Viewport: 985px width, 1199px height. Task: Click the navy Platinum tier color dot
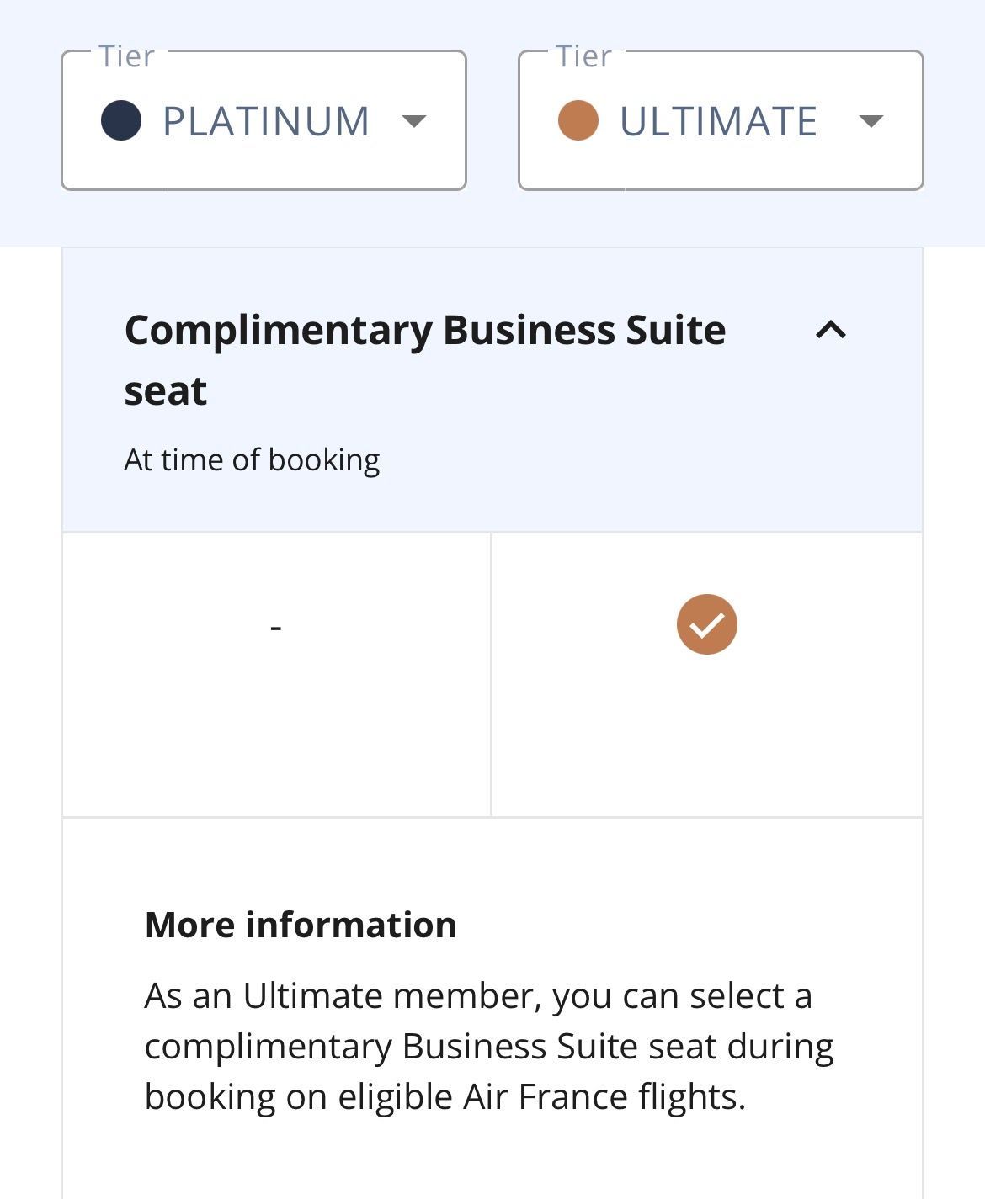tap(121, 120)
